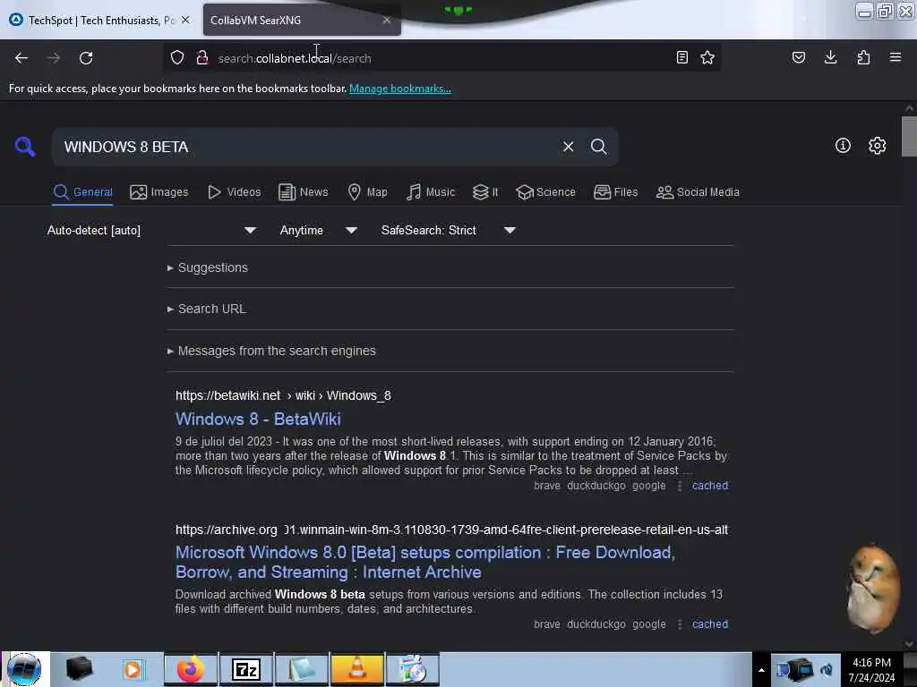Open the Map category
Viewport: 917px width, 687px height.
(x=367, y=192)
